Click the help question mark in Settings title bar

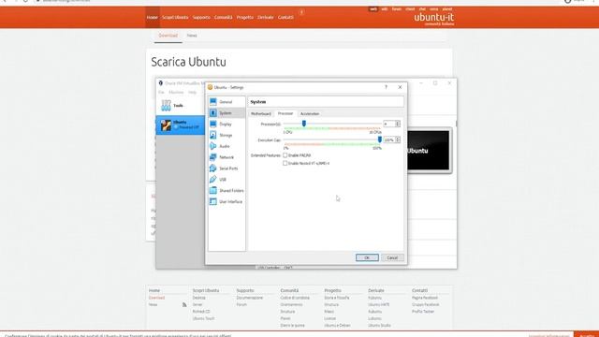click(386, 87)
